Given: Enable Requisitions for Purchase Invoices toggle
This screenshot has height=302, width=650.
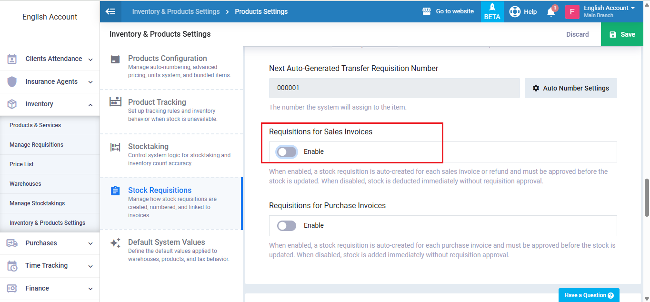Looking at the screenshot, I should coord(287,226).
